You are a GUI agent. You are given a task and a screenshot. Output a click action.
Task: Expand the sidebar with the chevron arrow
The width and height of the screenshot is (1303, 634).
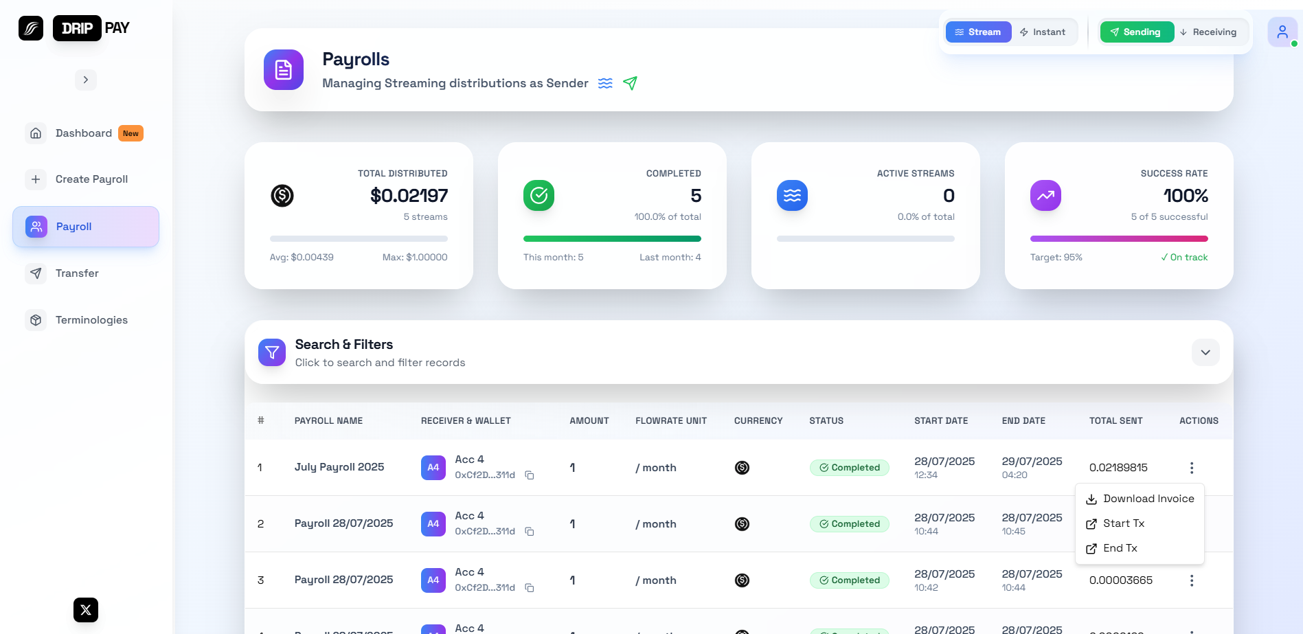click(86, 80)
